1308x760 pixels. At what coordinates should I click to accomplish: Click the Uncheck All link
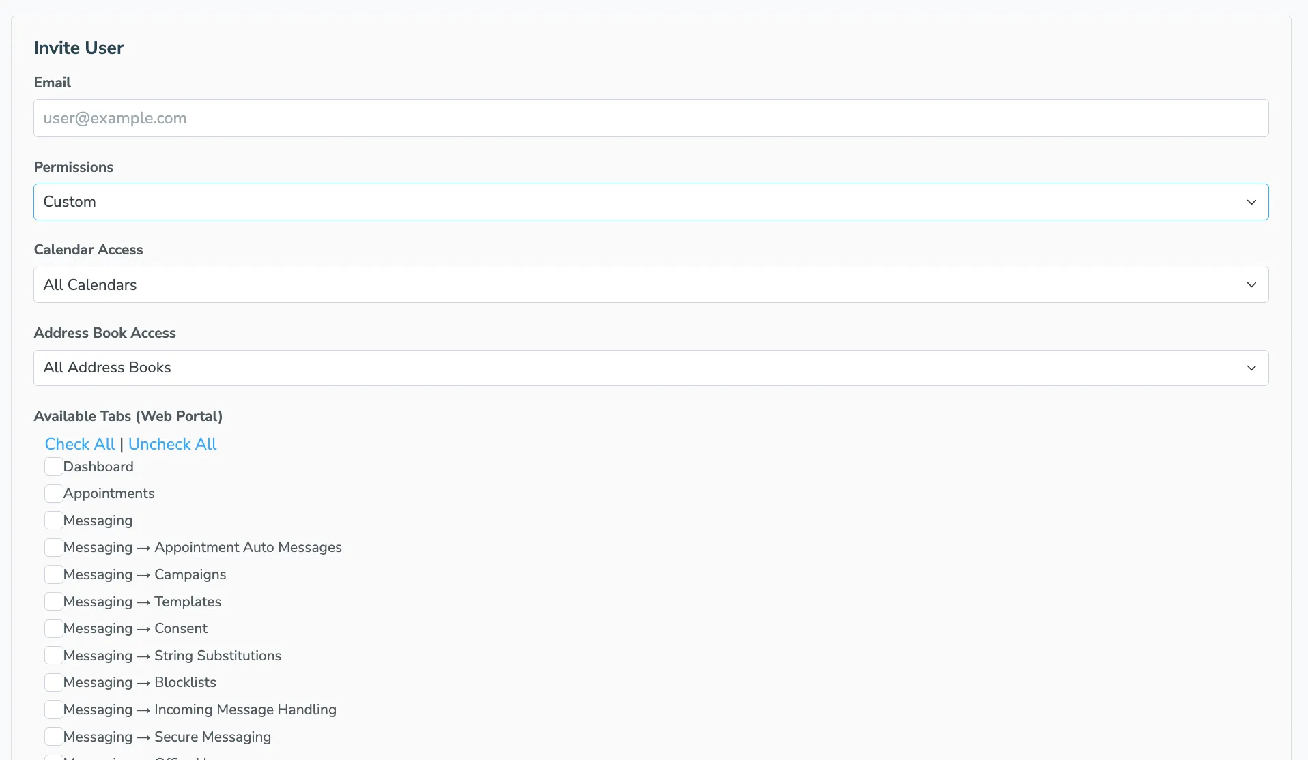point(172,444)
